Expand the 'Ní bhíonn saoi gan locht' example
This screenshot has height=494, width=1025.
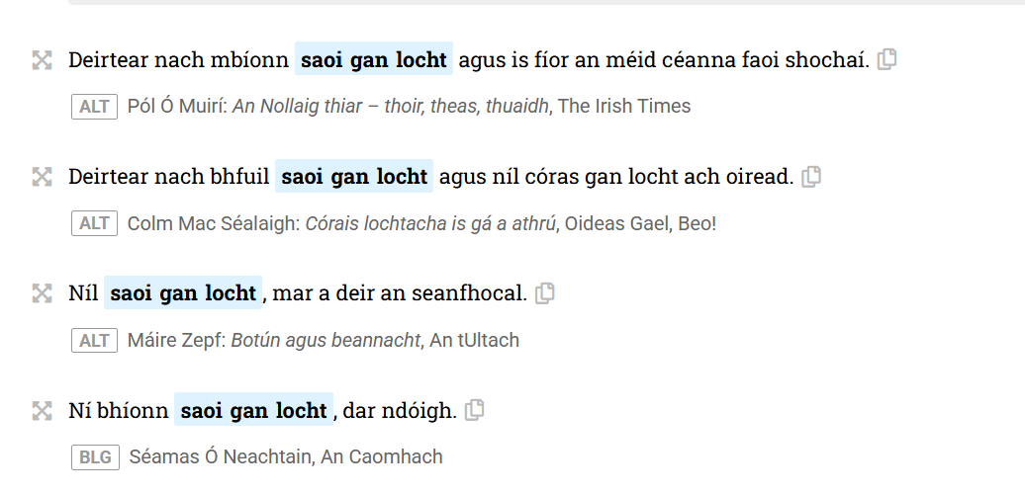coord(42,410)
